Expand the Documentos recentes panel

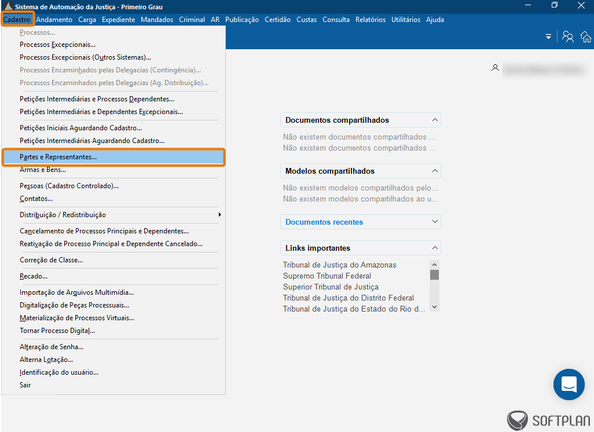click(x=435, y=222)
